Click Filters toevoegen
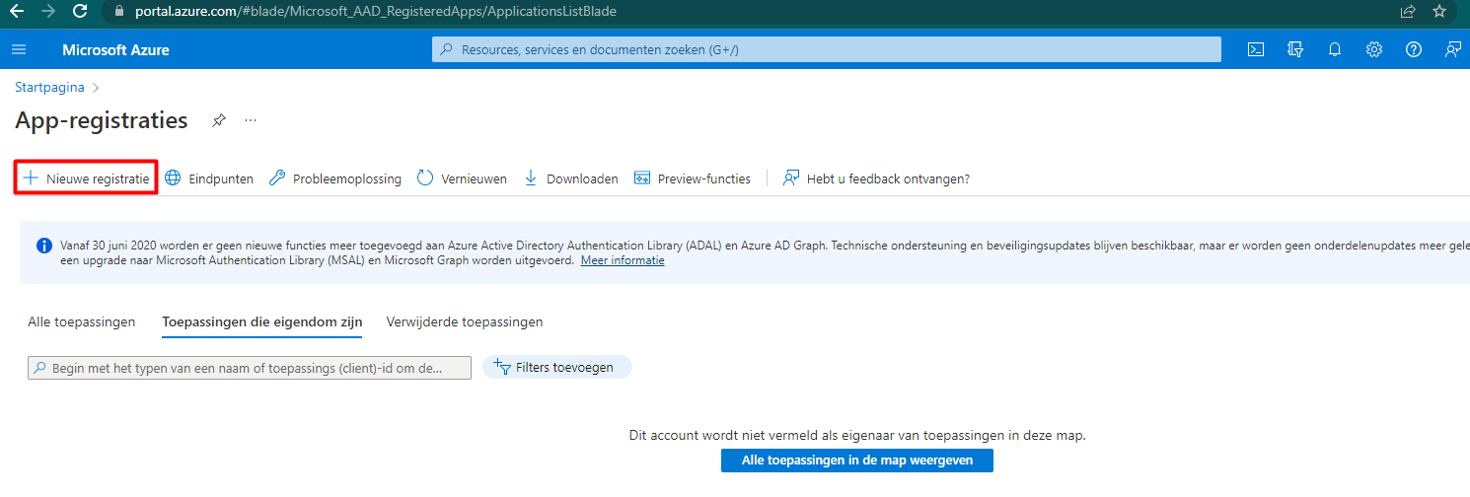 556,367
